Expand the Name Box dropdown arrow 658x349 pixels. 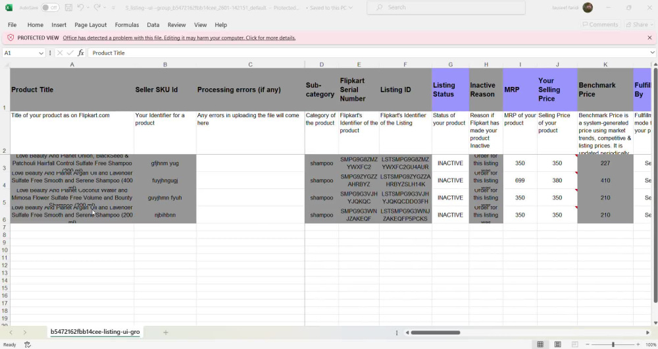click(x=41, y=53)
